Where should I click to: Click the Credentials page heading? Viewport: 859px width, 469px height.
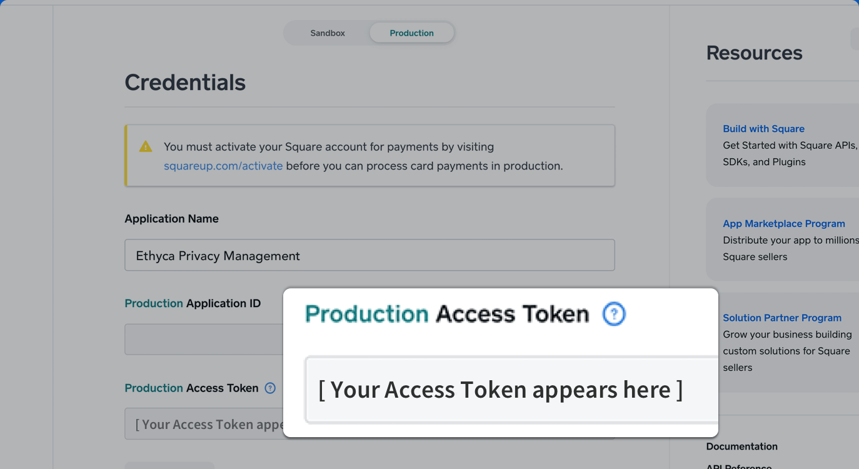(x=185, y=83)
